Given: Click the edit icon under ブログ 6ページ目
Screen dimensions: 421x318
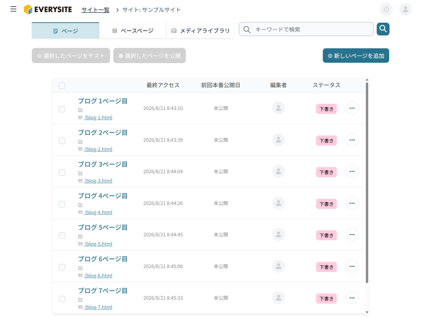Looking at the screenshot, I should tap(80, 268).
